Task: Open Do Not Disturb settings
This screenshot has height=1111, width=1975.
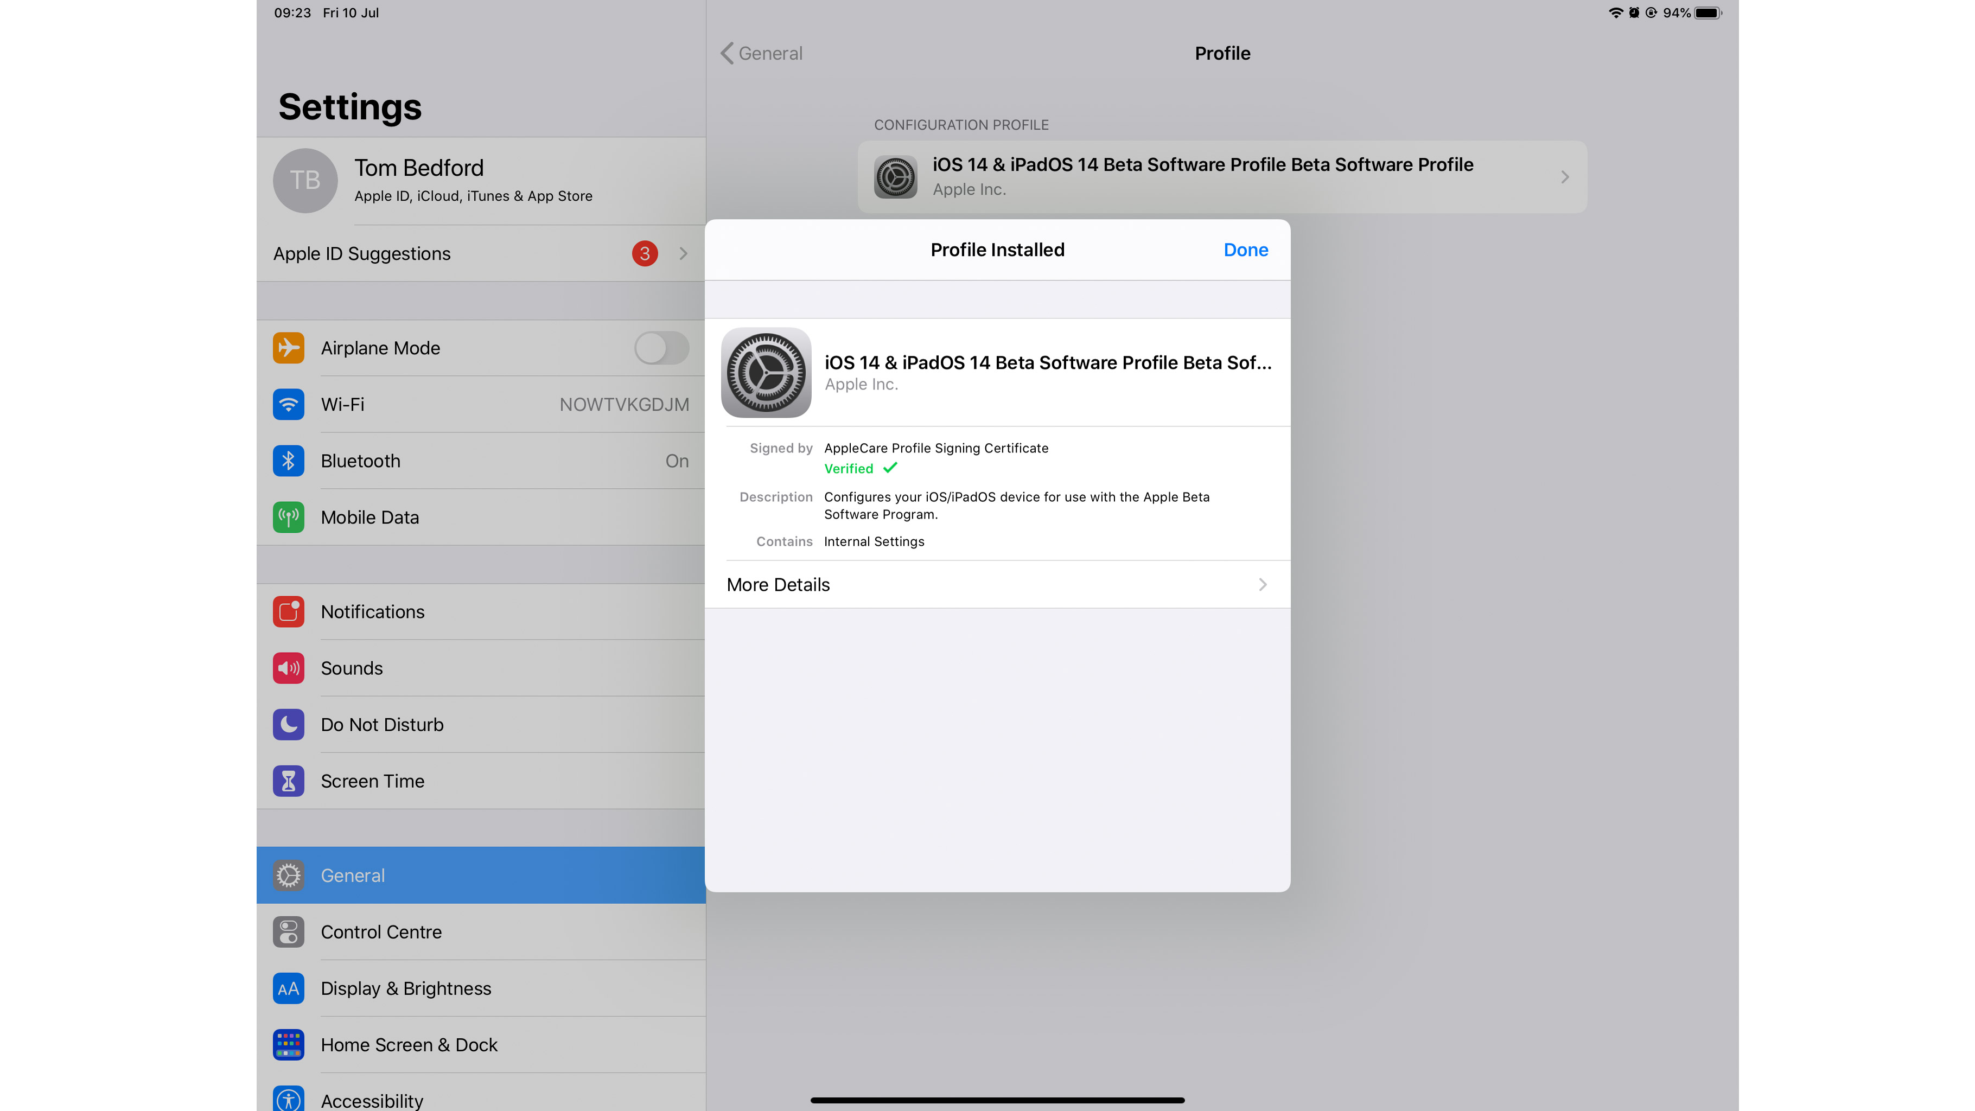Action: (x=481, y=725)
